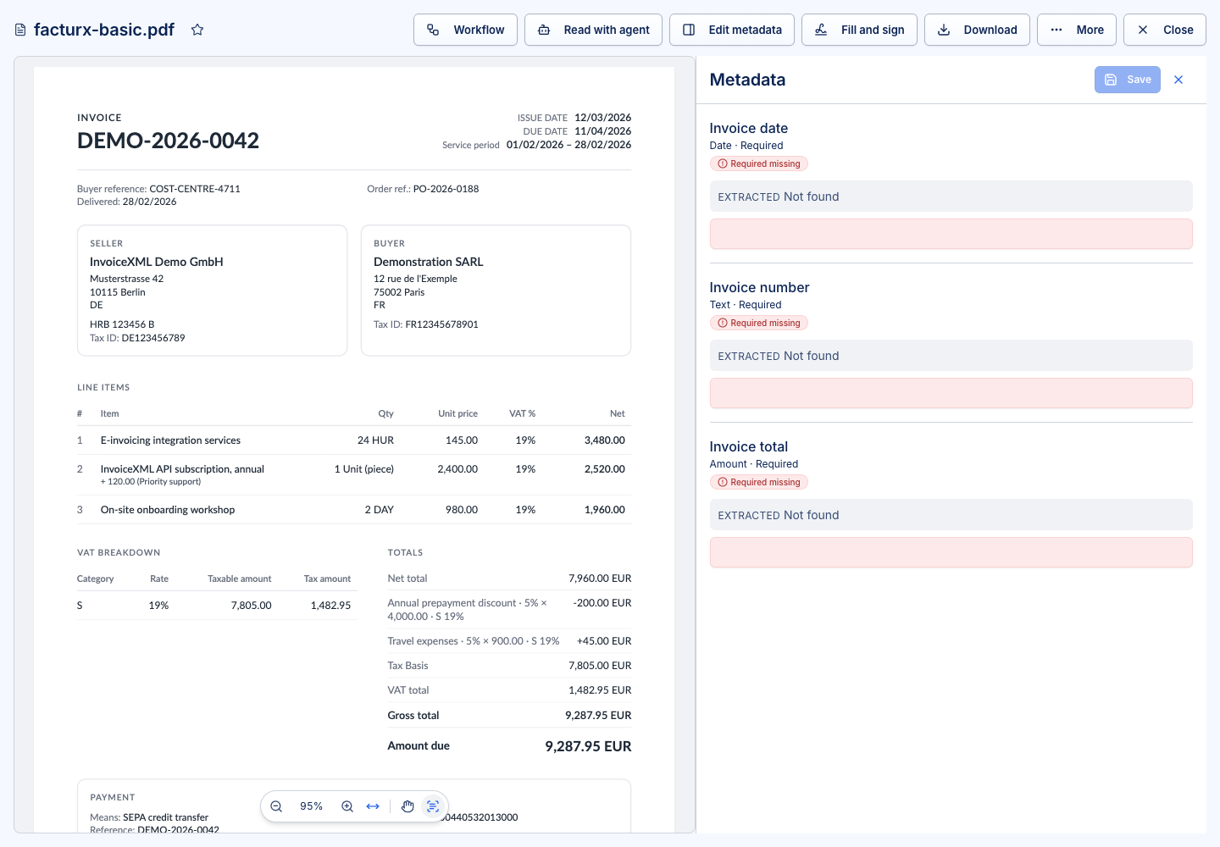1220x847 pixels.
Task: Click the Metadata panel title
Action: click(748, 80)
